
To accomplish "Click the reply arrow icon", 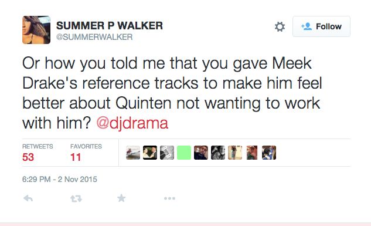I will click(x=28, y=198).
